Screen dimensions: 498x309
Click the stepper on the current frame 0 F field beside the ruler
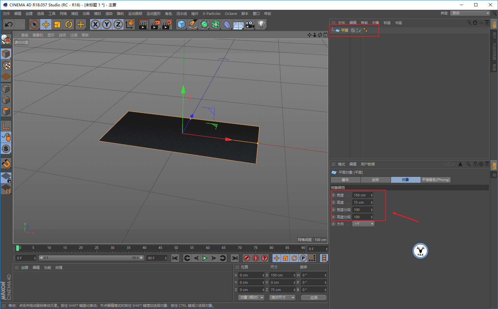326,249
